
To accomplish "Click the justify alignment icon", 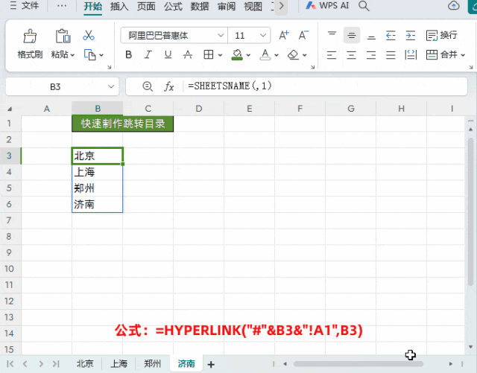I will 391,55.
